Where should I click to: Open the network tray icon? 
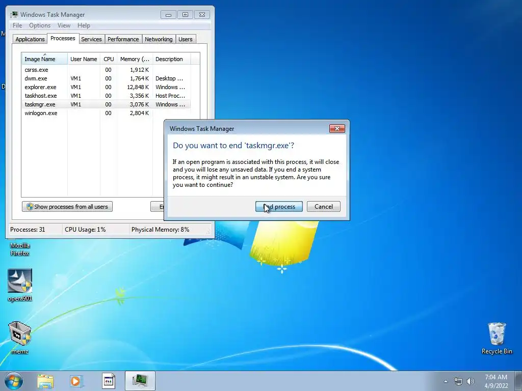[x=458, y=381]
